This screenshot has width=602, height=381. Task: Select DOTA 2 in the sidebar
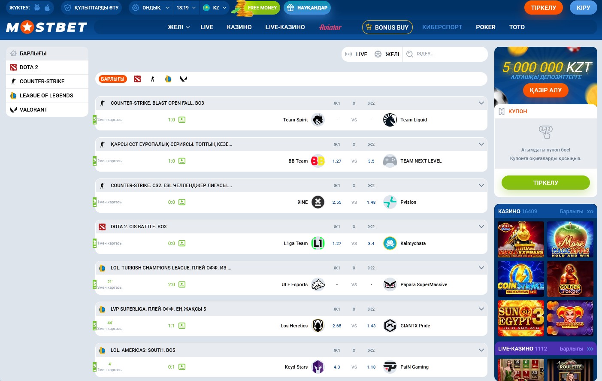[47, 67]
